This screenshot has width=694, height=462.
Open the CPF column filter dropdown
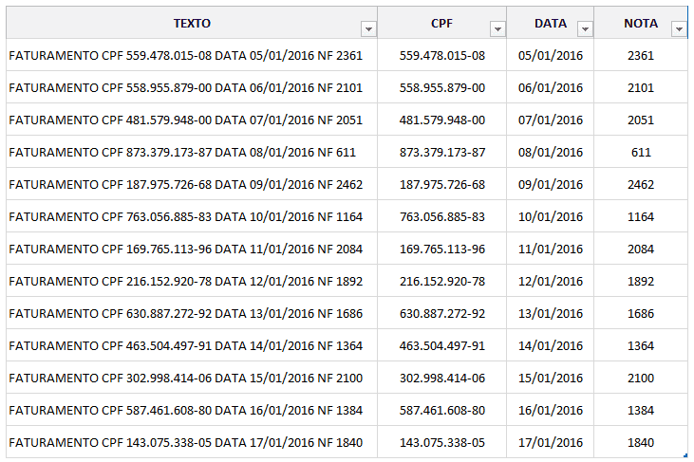497,28
